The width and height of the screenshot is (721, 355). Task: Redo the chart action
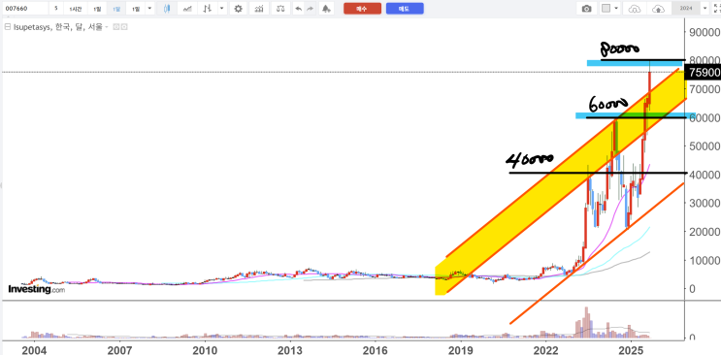coord(311,9)
